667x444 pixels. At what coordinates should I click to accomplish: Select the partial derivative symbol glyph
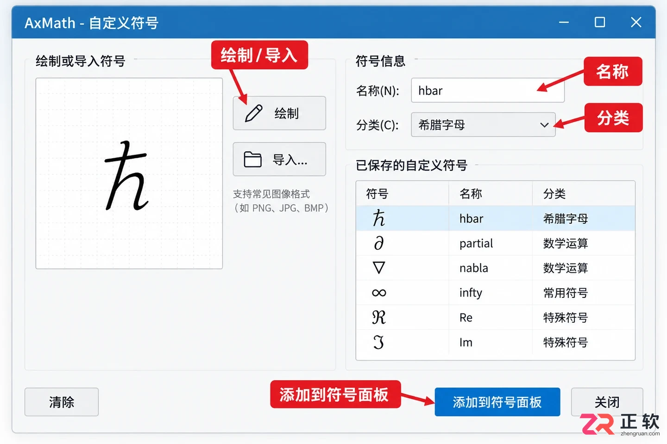pyautogui.click(x=379, y=243)
